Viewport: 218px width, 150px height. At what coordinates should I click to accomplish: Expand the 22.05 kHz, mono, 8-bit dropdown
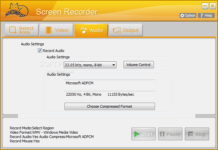[90, 65]
